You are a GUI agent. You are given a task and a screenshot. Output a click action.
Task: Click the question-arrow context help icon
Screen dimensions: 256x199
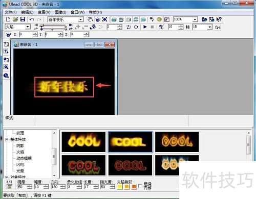pyautogui.click(x=219, y=19)
